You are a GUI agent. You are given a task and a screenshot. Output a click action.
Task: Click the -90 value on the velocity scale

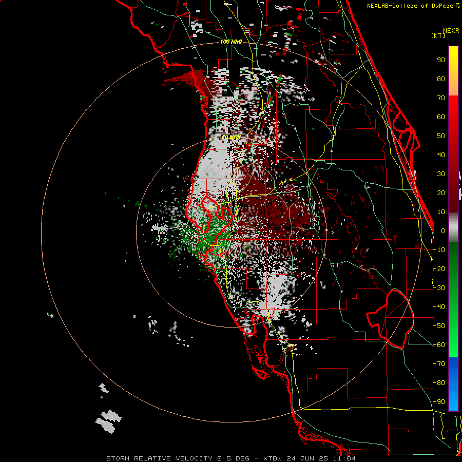click(x=439, y=402)
